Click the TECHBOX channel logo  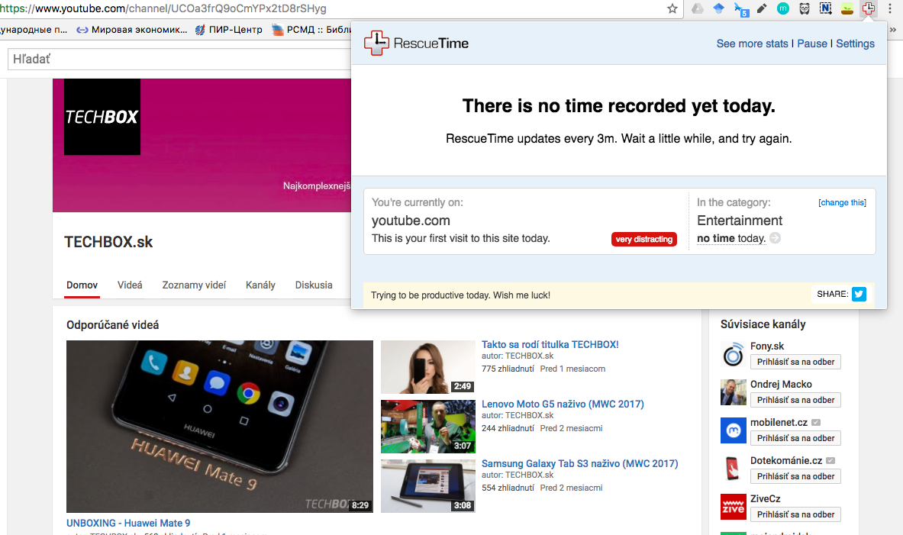pyautogui.click(x=102, y=117)
